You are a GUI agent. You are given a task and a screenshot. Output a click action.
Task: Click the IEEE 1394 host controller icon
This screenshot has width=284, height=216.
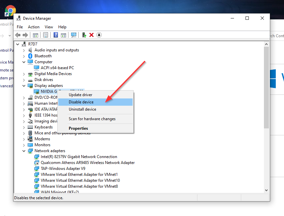(30, 115)
